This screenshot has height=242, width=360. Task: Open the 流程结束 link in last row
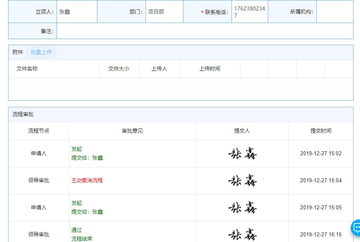pyautogui.click(x=82, y=238)
